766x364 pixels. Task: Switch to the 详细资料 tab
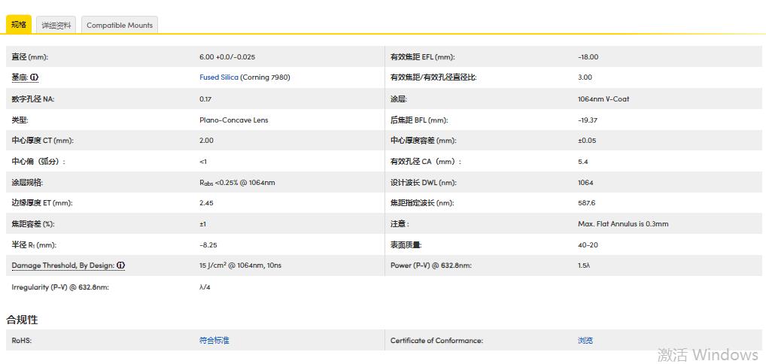coord(56,25)
